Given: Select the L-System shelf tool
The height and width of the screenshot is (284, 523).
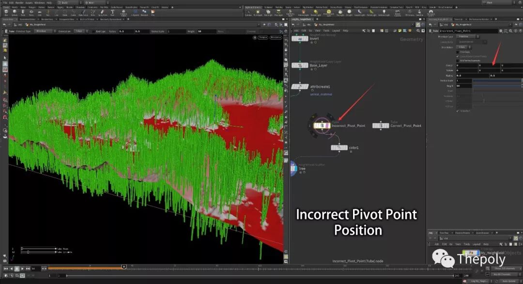Looking at the screenshot, I should [x=135, y=13].
